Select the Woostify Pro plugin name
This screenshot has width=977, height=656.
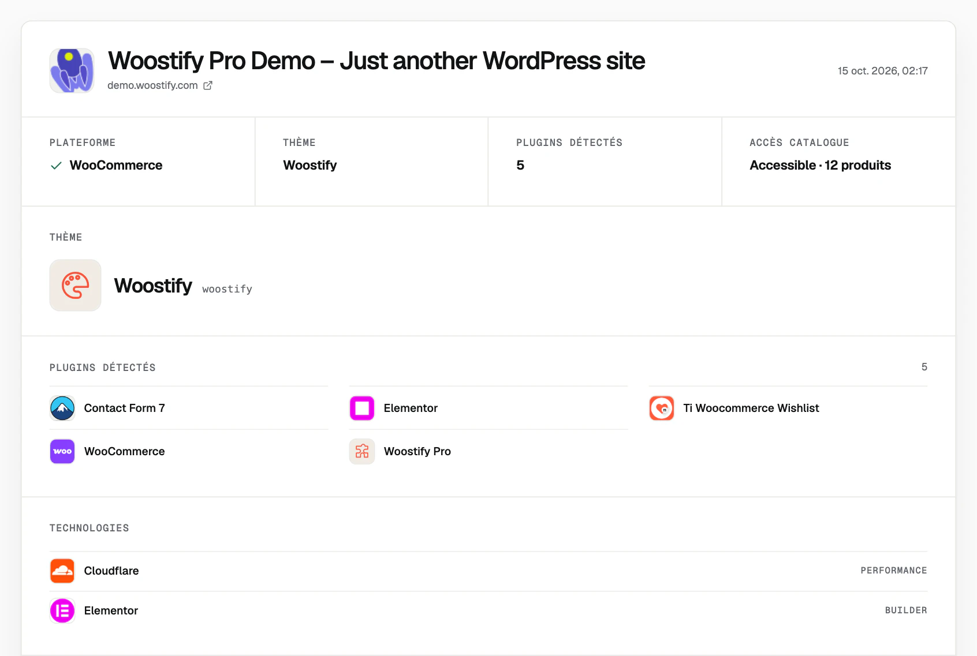(x=417, y=451)
